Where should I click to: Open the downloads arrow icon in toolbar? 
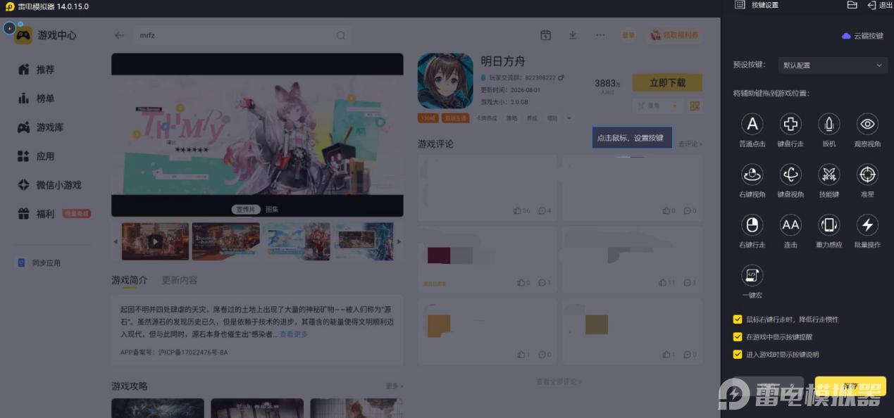[573, 35]
